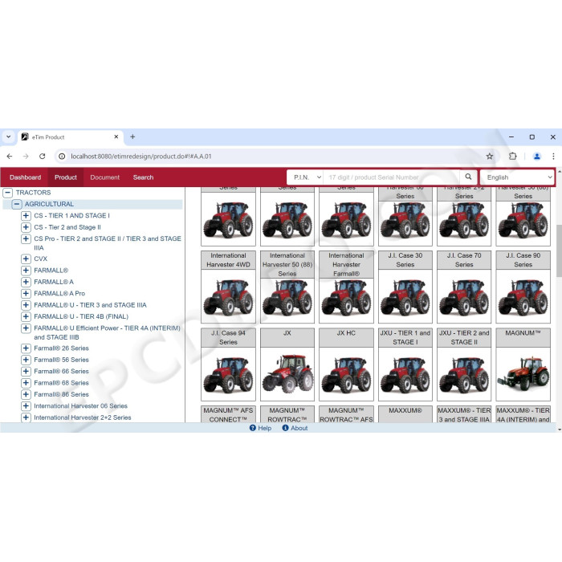
Task: Open Chrome three-dot menu
Action: click(553, 157)
